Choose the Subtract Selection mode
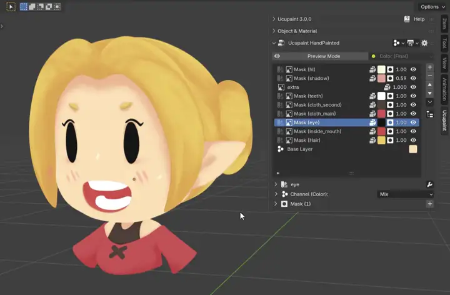The width and height of the screenshot is (450, 295). point(41,7)
